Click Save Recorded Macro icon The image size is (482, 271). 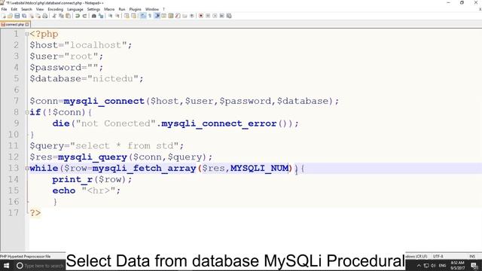229,16
